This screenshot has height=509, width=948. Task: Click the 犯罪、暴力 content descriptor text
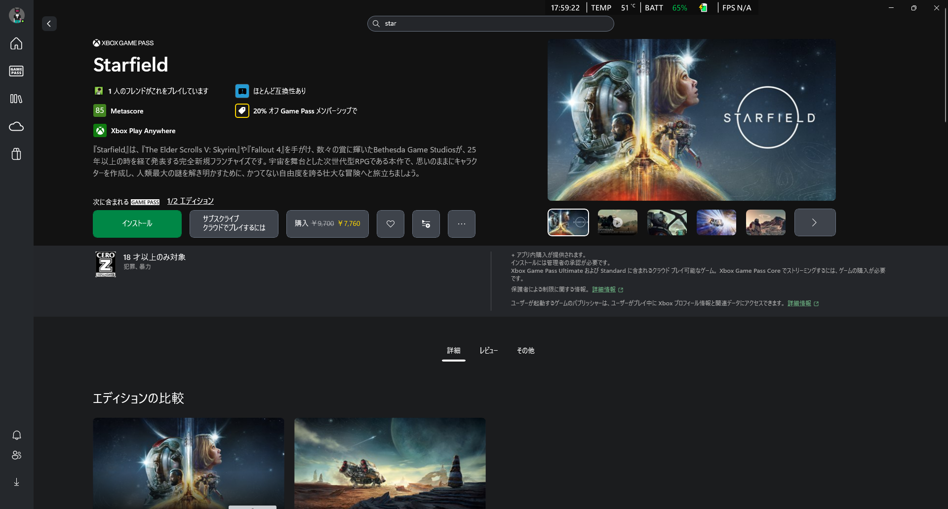pos(137,267)
